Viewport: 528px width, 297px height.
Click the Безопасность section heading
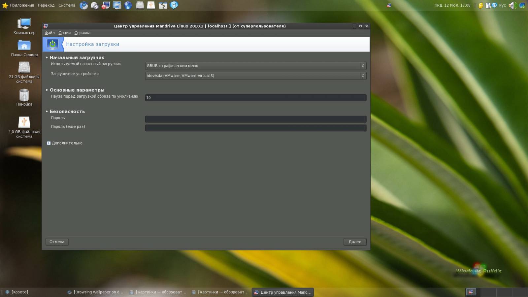coord(67,112)
